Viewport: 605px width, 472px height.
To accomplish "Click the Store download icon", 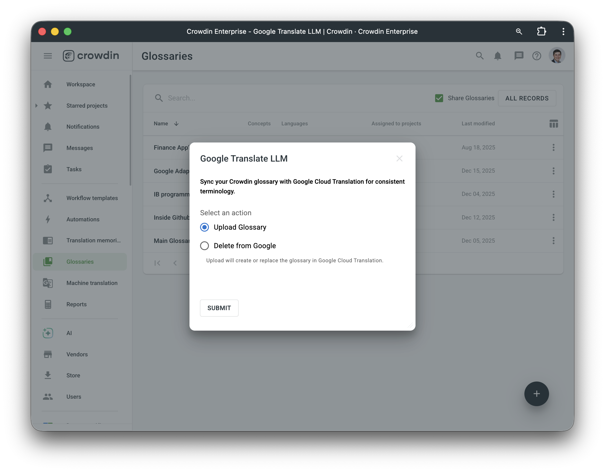I will [x=48, y=375].
